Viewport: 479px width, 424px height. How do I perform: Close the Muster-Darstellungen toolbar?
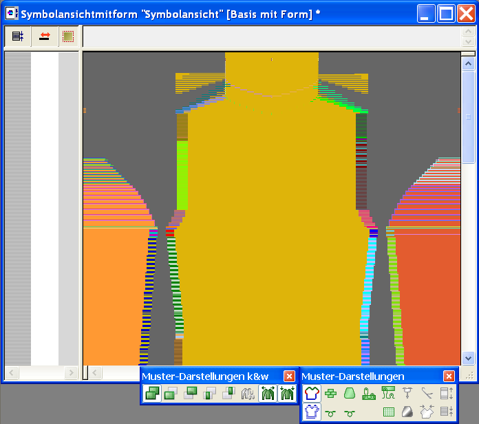tap(449, 376)
